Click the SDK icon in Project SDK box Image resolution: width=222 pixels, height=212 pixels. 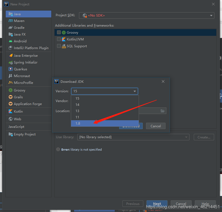point(85,15)
